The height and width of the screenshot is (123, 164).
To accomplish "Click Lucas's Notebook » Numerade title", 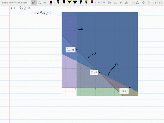I will pos(15,3).
